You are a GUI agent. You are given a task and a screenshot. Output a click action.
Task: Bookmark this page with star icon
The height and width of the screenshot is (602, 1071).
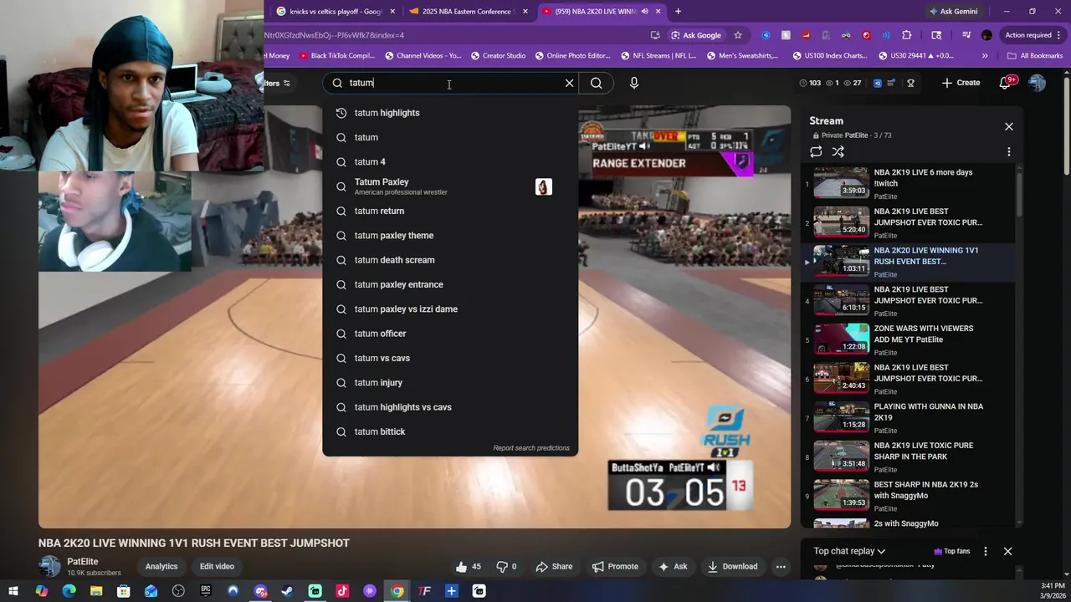(x=737, y=35)
